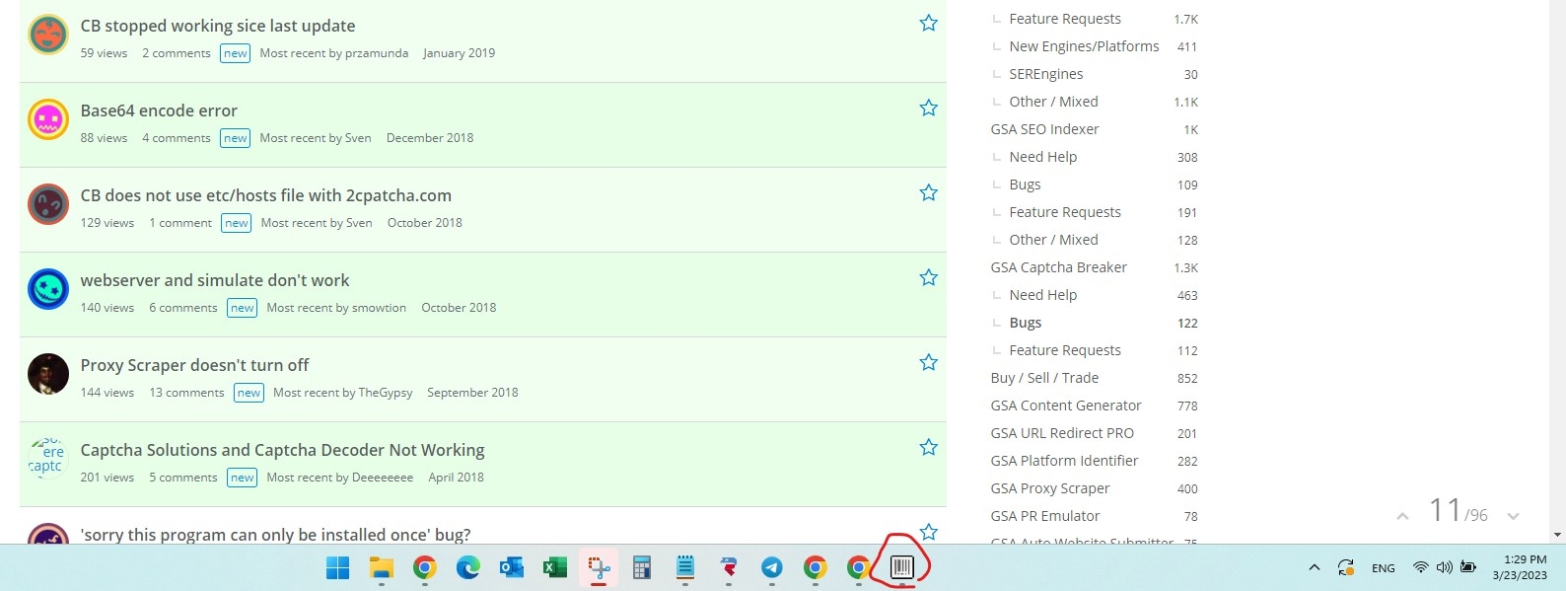1566x591 pixels.
Task: Open Excel from the taskbar
Action: [x=554, y=567]
